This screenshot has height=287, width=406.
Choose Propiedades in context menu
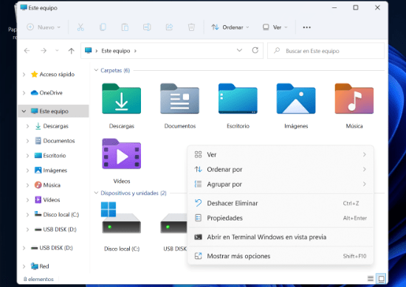click(281, 218)
